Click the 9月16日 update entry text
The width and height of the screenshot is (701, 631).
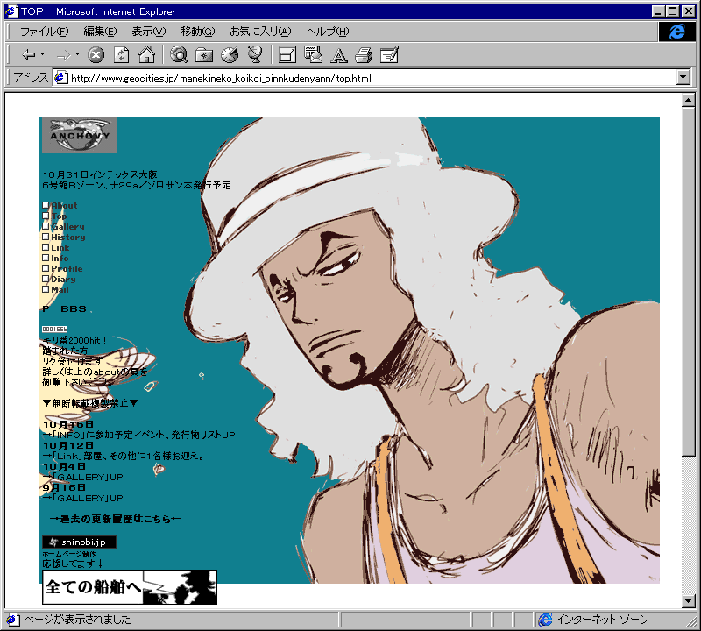coord(64,487)
